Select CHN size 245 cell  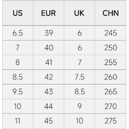click(x=111, y=33)
